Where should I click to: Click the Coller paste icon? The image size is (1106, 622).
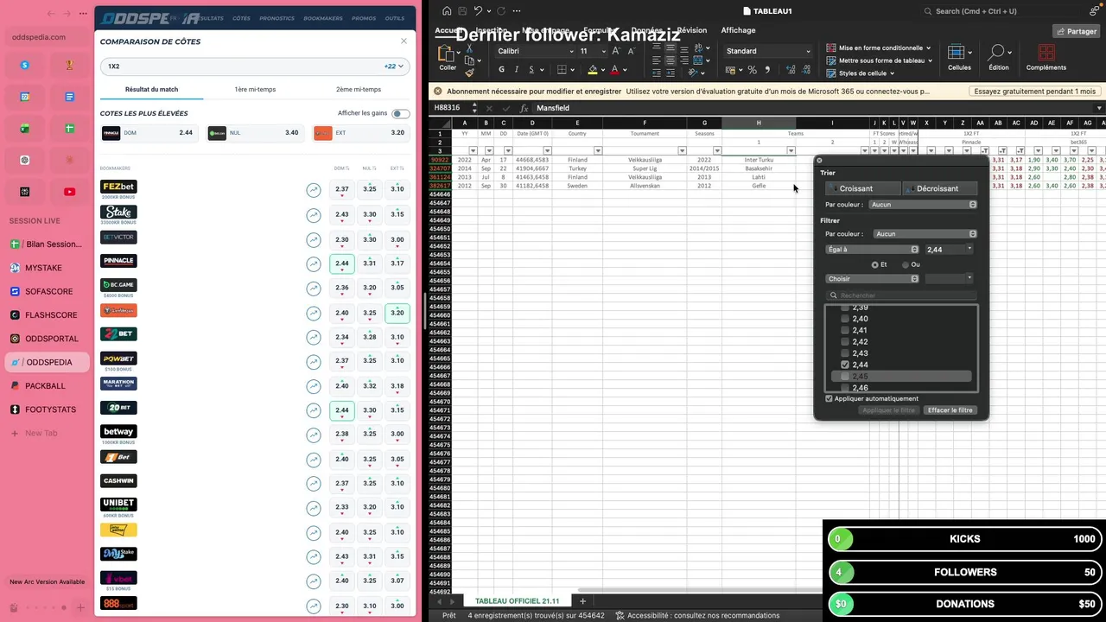pyautogui.click(x=448, y=54)
